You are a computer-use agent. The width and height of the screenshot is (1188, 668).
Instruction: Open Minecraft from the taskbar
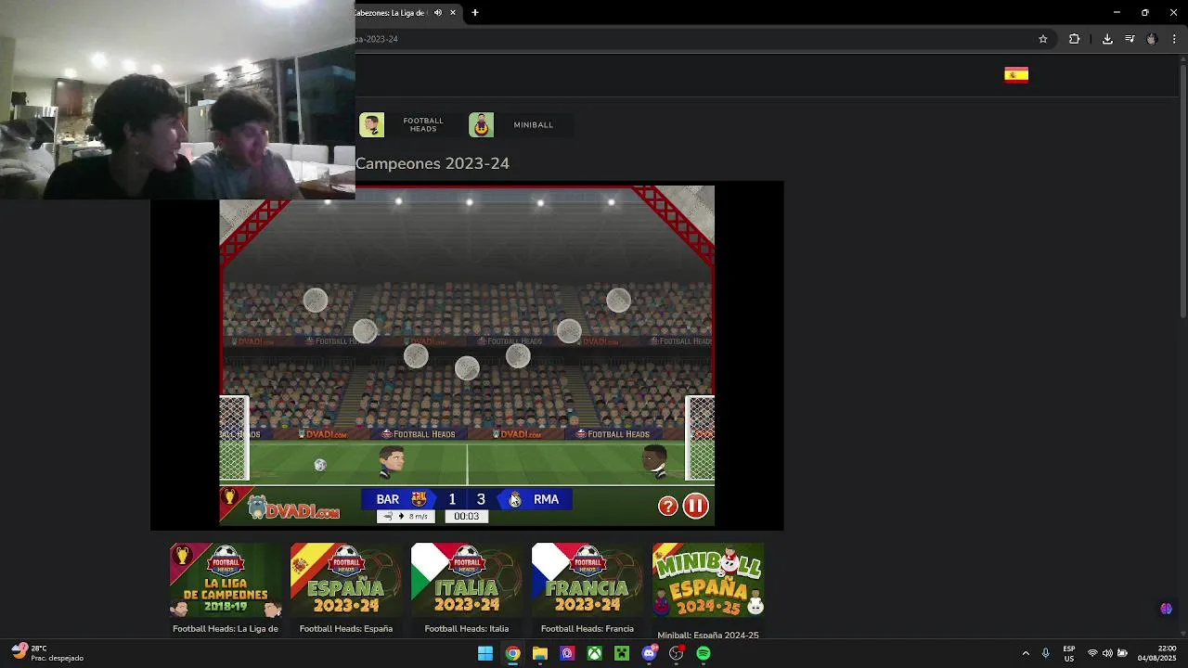coord(622,654)
